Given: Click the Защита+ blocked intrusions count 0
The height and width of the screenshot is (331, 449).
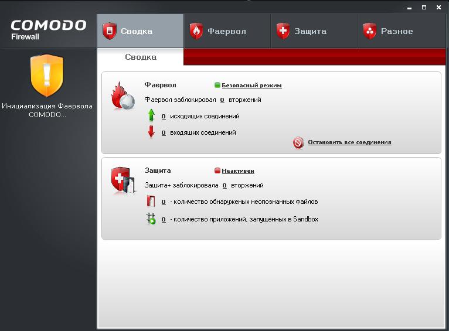Looking at the screenshot, I should click(x=224, y=185).
